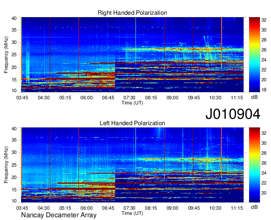Select the J010904 observation label
Viewport: 271px width, 220px height.
click(x=233, y=114)
